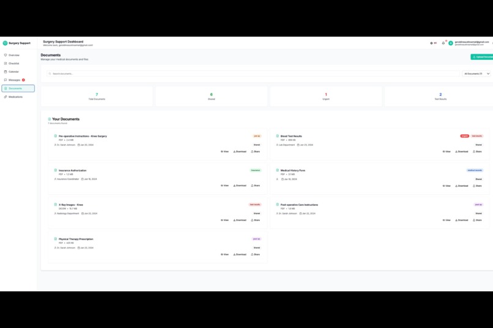
Task: View the Physical Therapy Prescription document
Action: [225, 255]
